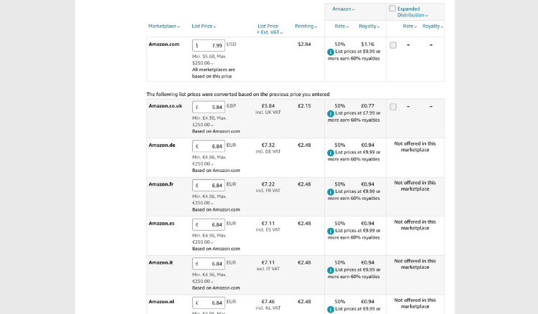Click the £0.77 royalty value
The image size is (538, 314).
[367, 106]
